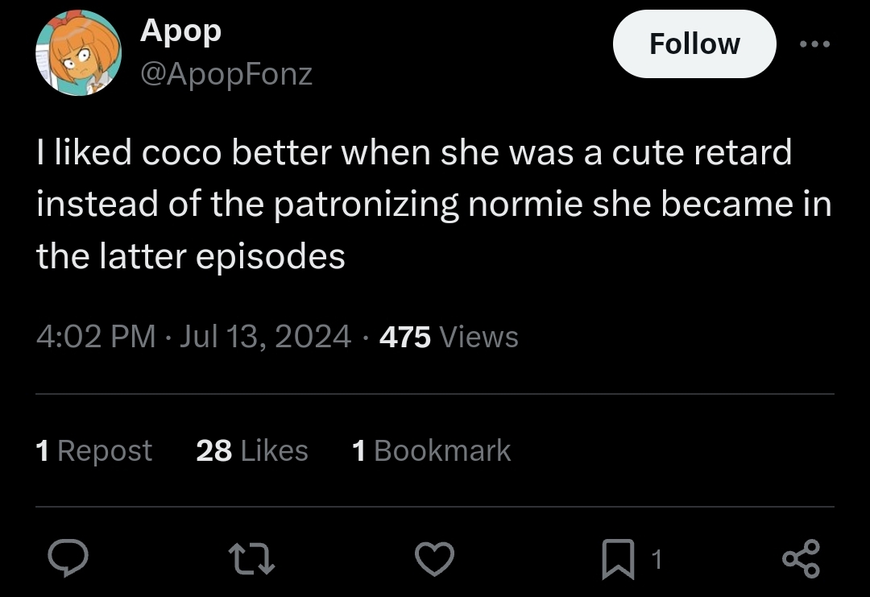Like the tweet with the heart icon

click(x=435, y=558)
